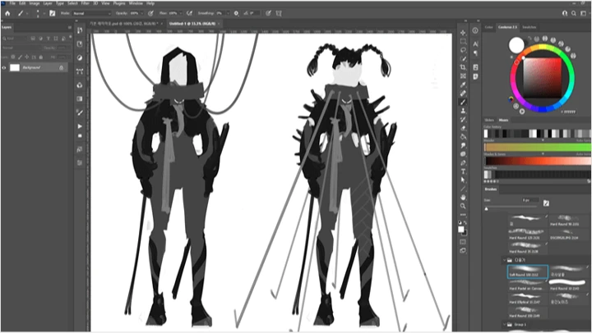Viewport: 592px width, 333px height.
Task: Switch to the Swatches tab
Action: [529, 27]
